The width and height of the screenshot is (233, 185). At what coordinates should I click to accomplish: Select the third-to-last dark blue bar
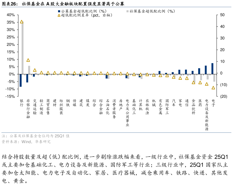[199, 71]
